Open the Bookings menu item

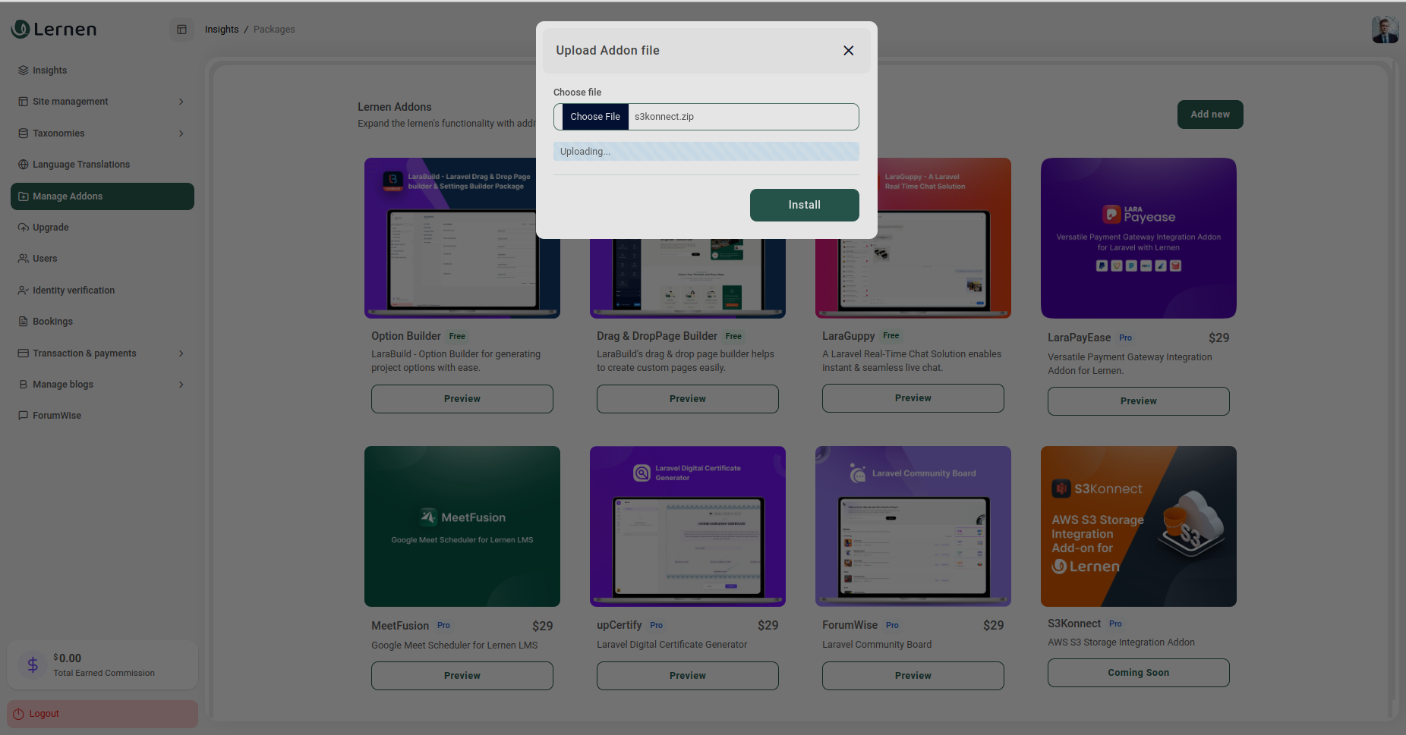point(52,322)
